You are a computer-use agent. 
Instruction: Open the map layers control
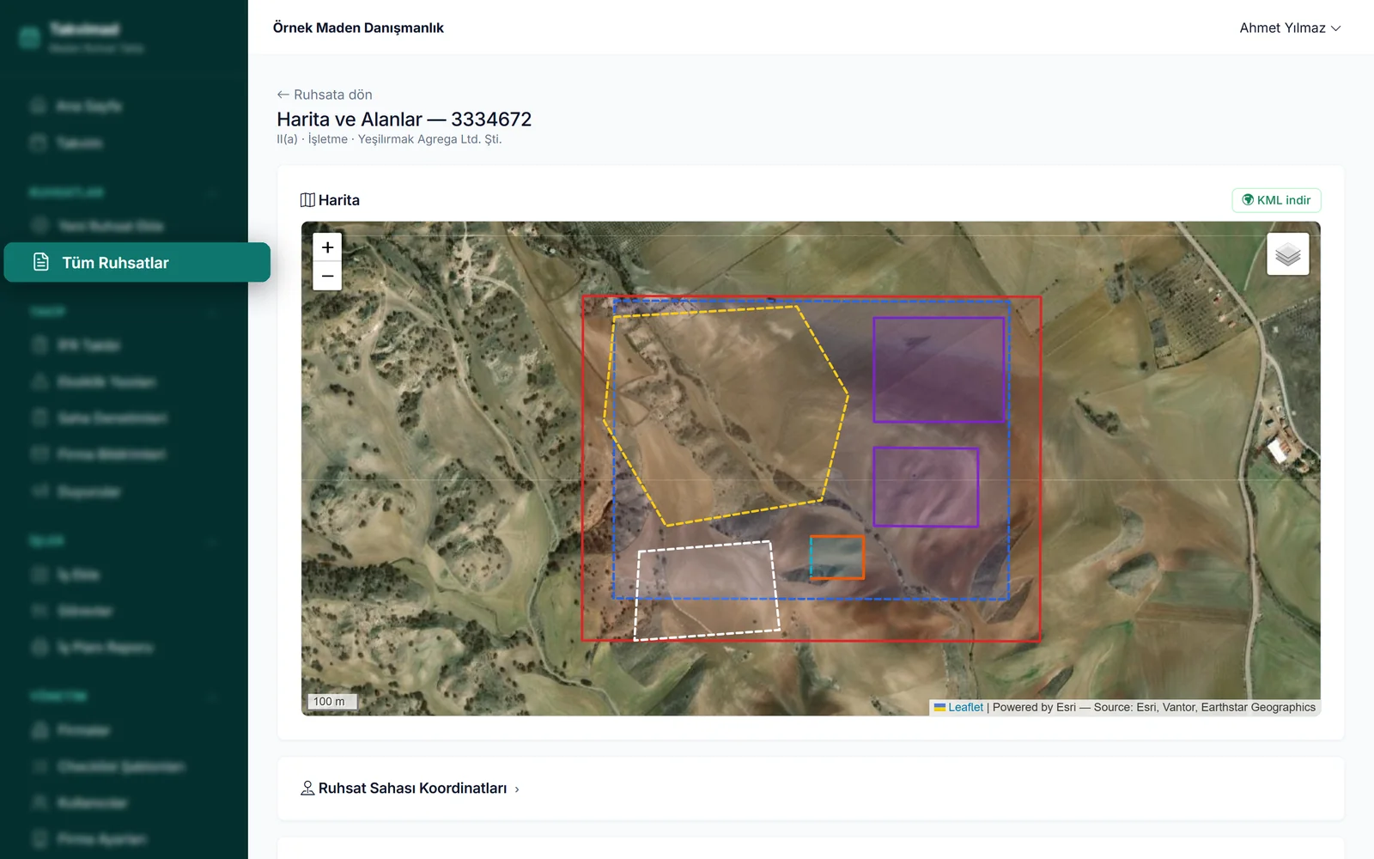1287,254
